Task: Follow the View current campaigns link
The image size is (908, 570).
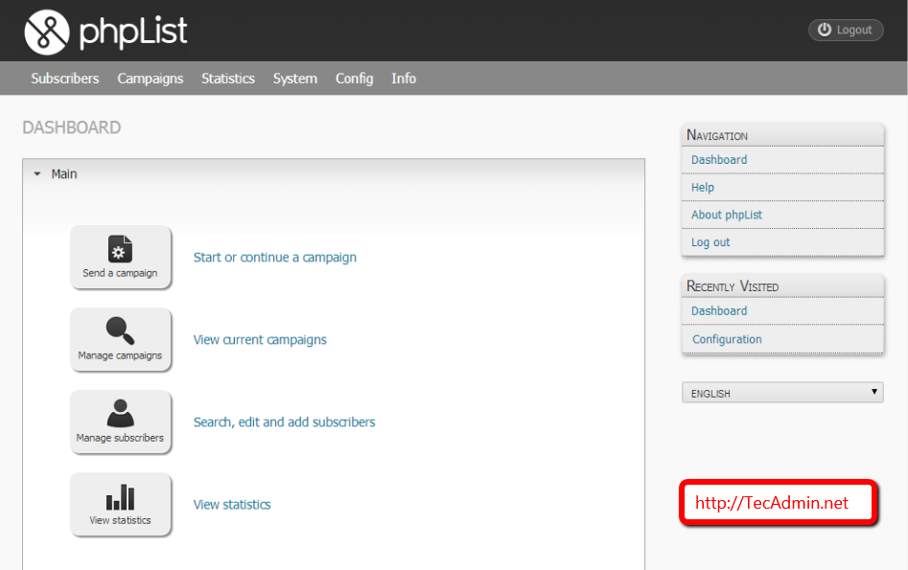Action: [260, 340]
